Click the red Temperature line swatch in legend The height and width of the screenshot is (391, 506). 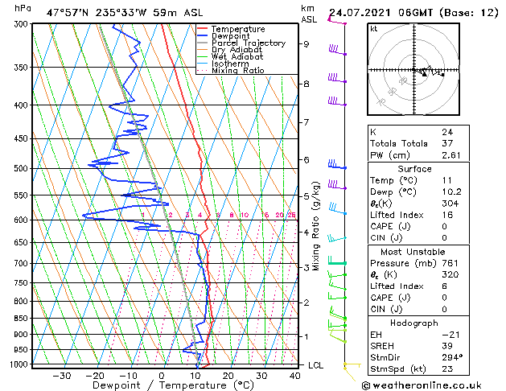coord(203,29)
